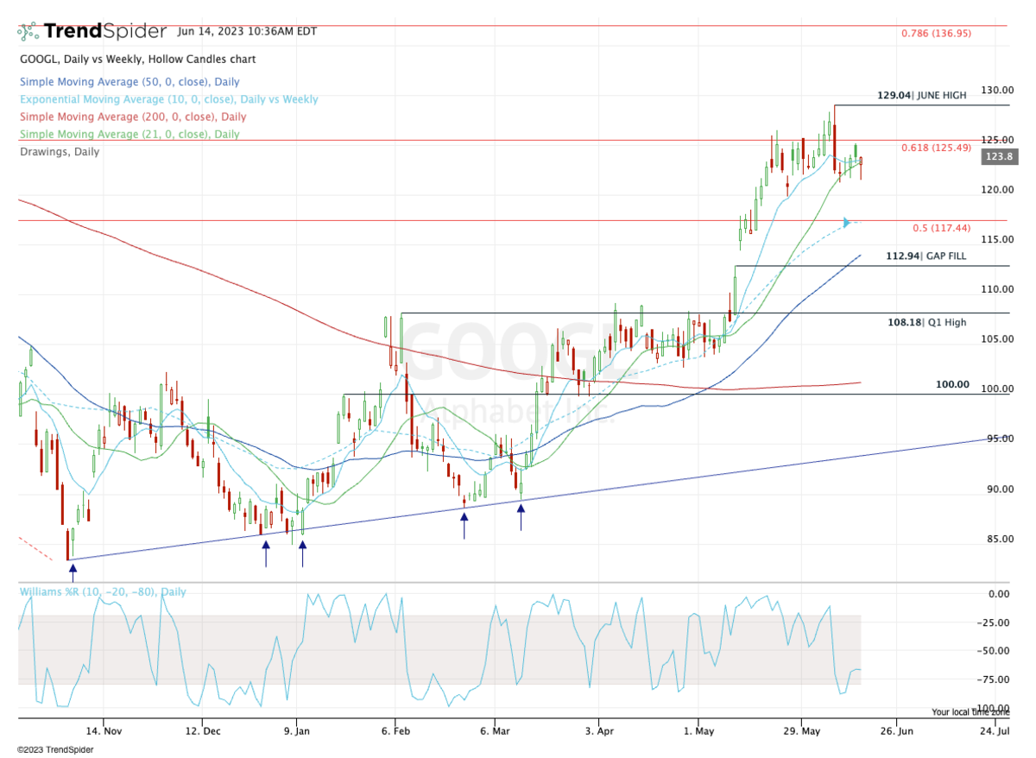Click the GOOGL Daily vs Weekly chart title
1036x758 pixels.
click(x=137, y=60)
